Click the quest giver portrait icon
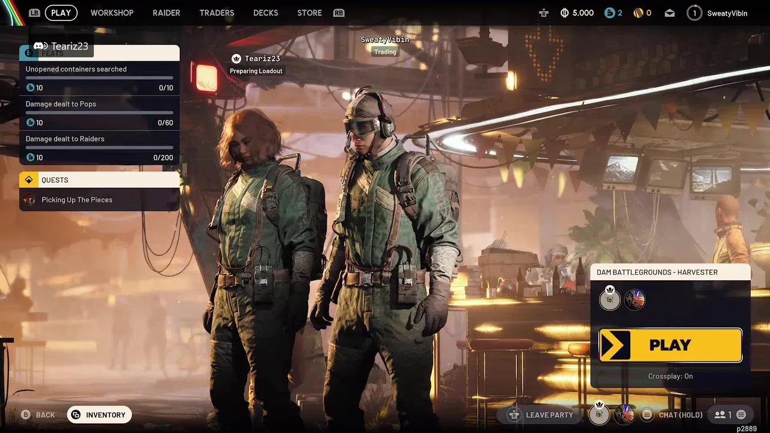 pos(29,200)
